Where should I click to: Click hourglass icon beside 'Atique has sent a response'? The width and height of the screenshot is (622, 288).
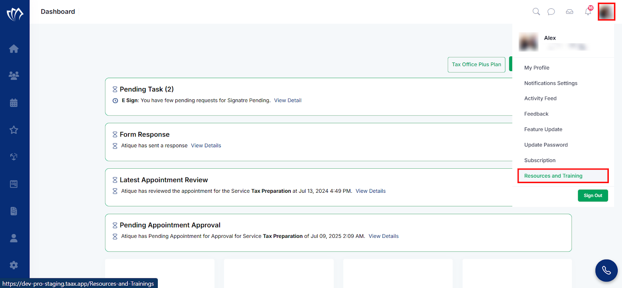click(x=115, y=146)
